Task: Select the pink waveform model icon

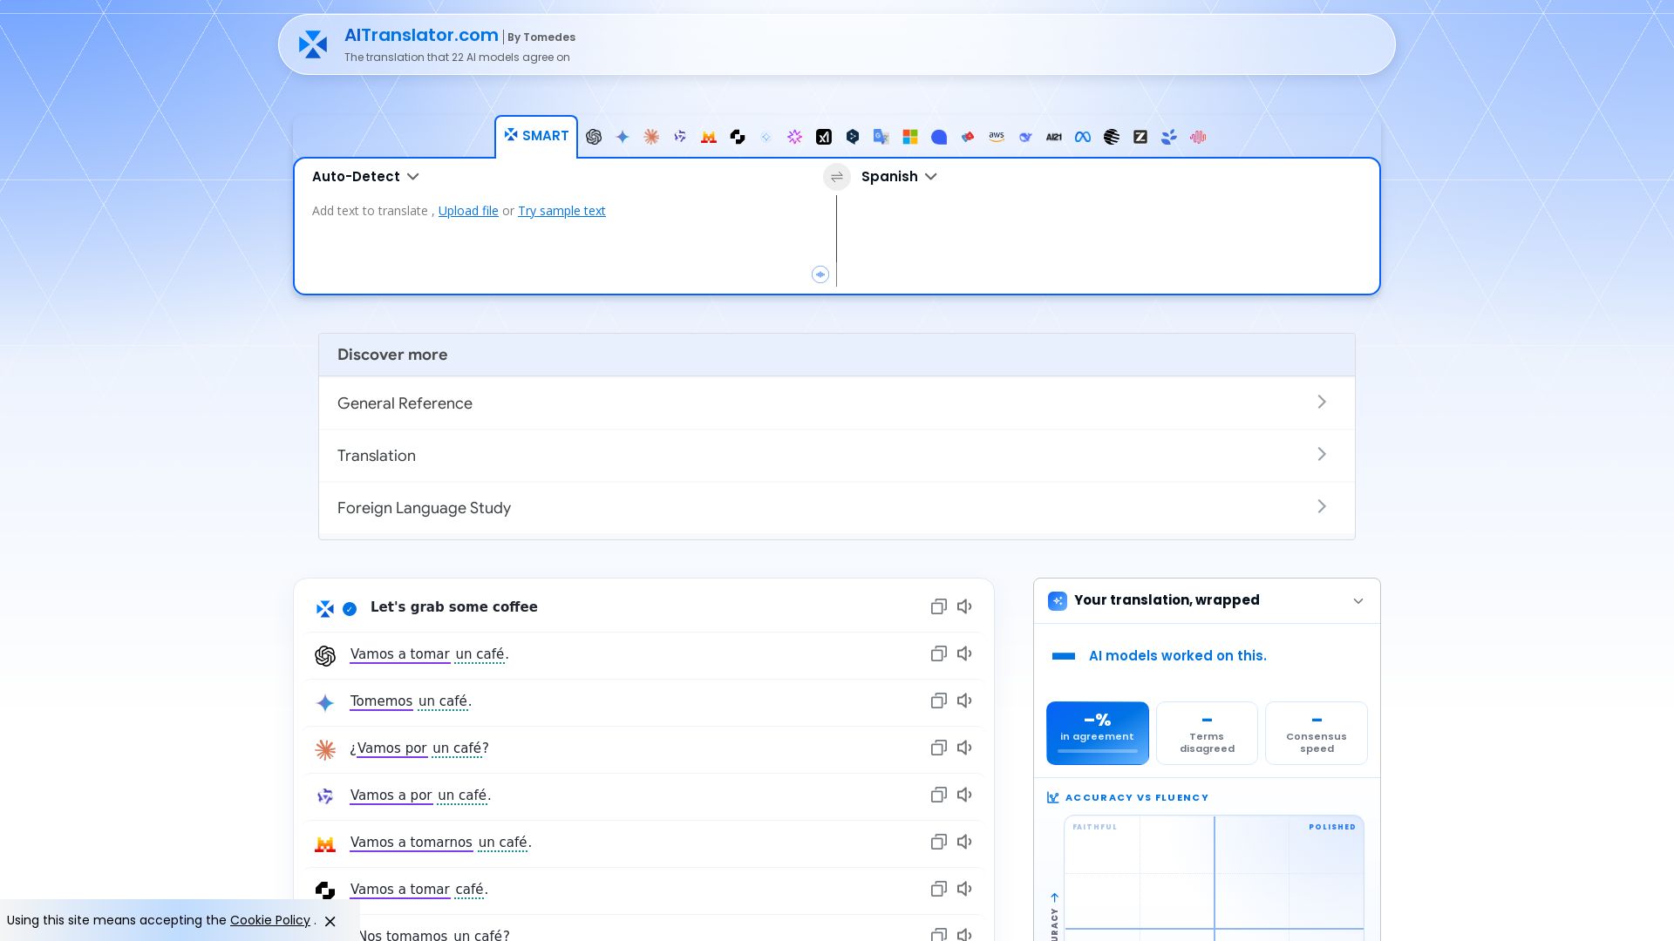Action: (x=1198, y=137)
